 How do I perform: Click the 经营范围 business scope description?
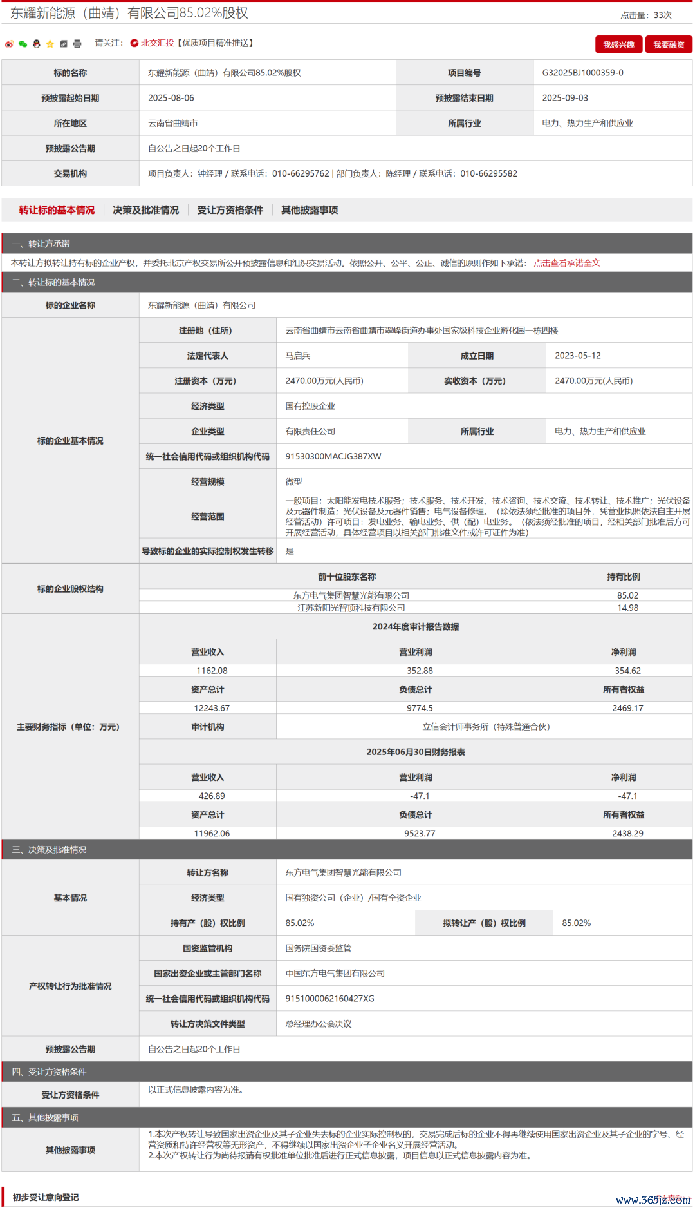488,517
